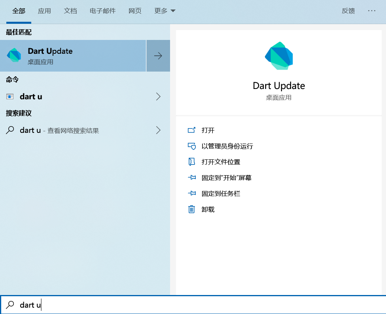Viewport: 386px width, 314px height.
Task: Expand the web search suggestion chevron
Action: (158, 130)
